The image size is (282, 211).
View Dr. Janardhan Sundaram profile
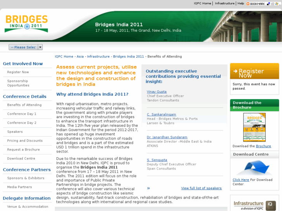(167, 137)
